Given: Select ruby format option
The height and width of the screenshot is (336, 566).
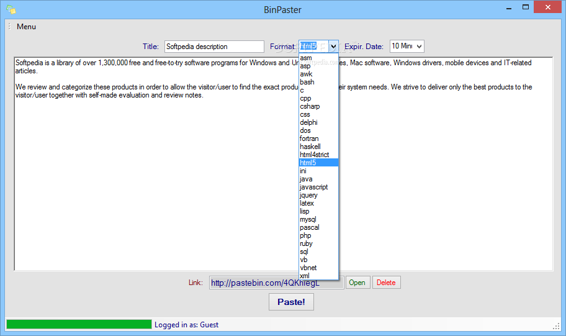Looking at the screenshot, I should [x=318, y=243].
